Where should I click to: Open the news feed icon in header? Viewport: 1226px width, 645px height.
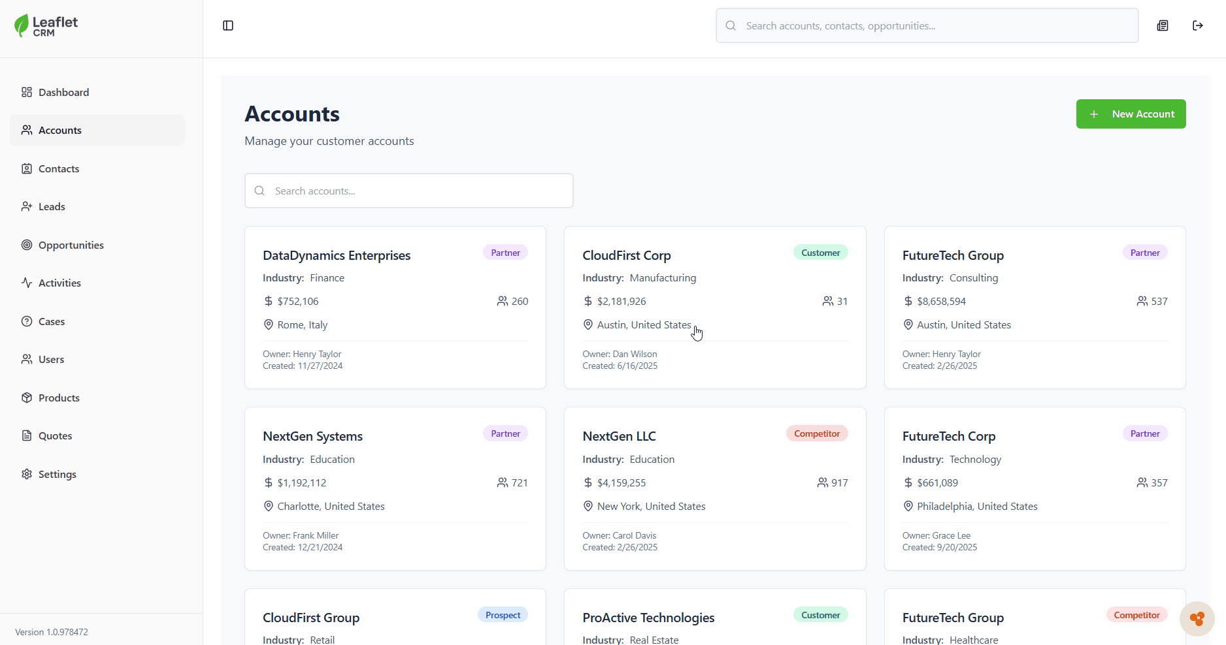[1163, 25]
